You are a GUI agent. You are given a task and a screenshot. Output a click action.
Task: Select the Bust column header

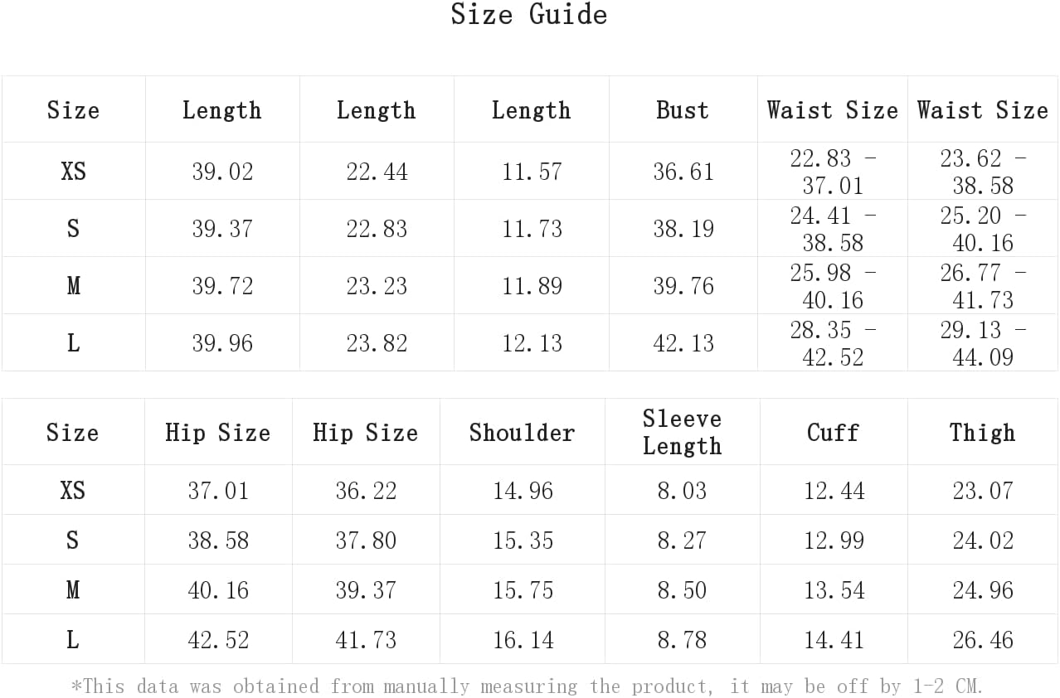(683, 110)
